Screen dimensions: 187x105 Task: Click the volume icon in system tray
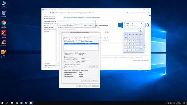171,103
